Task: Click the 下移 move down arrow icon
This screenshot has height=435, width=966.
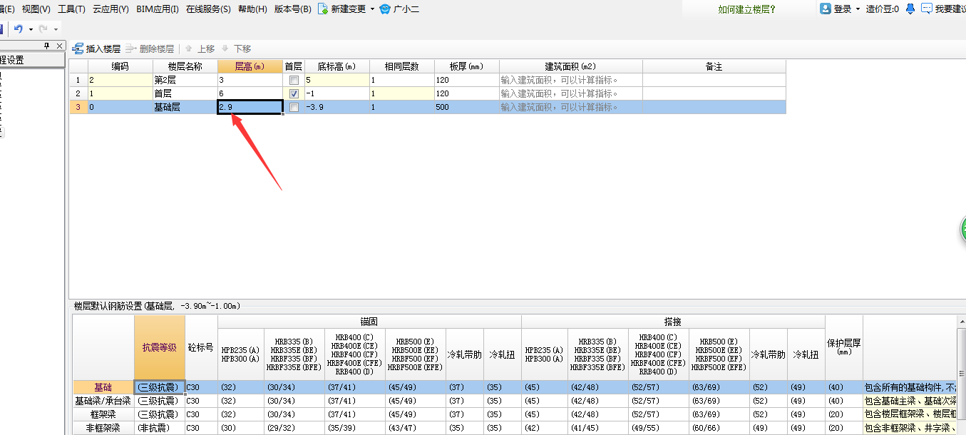Action: pyautogui.click(x=225, y=48)
